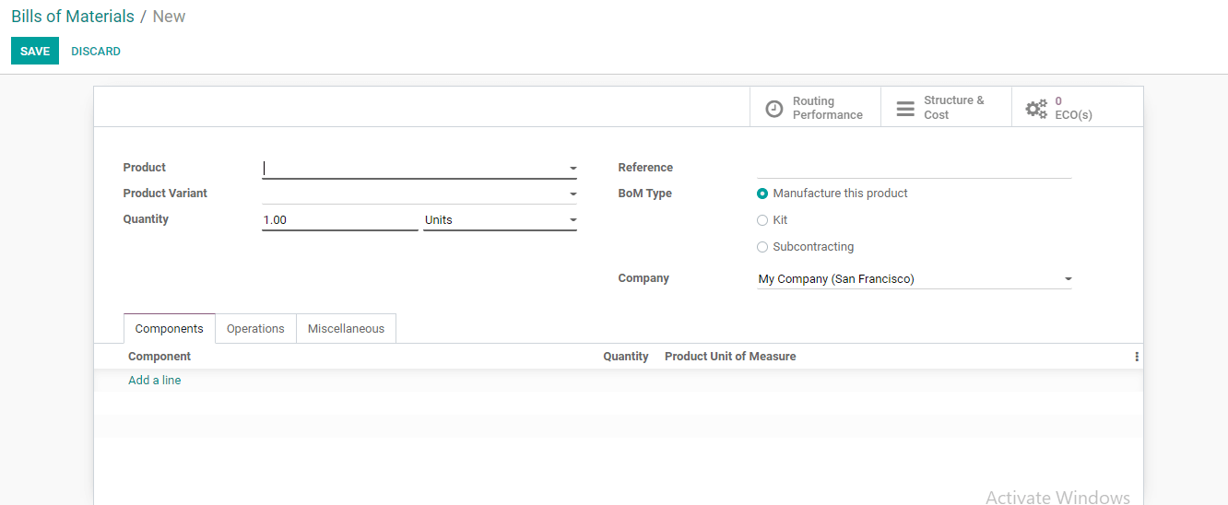Viewport: 1228px width, 505px height.
Task: Click the Quantity field showing 1.00
Action: pos(339,220)
